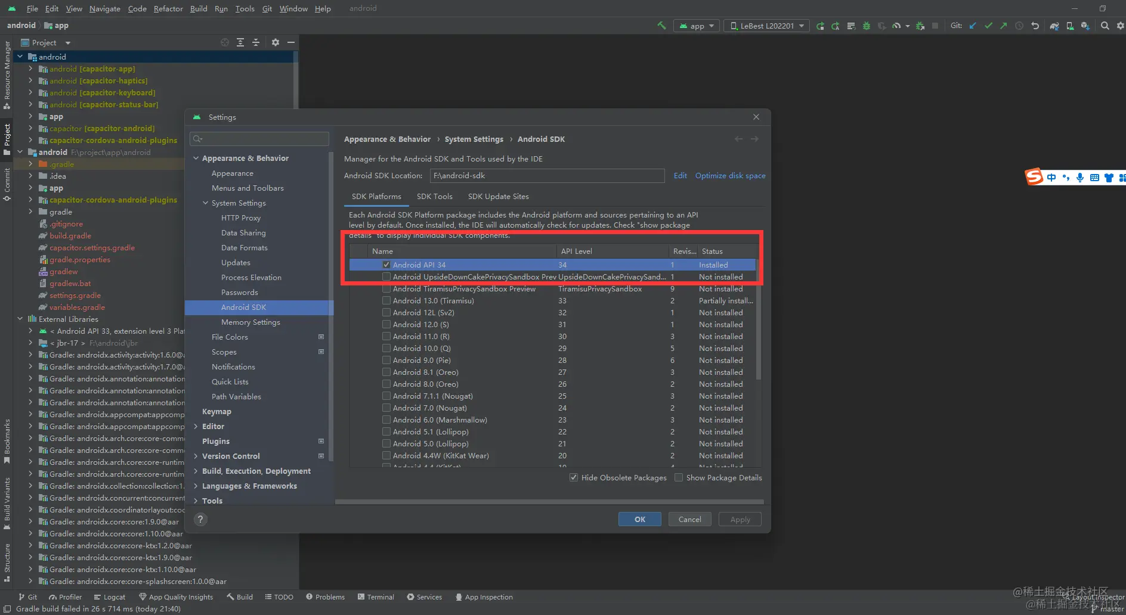Expand Build, Execution, Deployment settings group

[196, 471]
